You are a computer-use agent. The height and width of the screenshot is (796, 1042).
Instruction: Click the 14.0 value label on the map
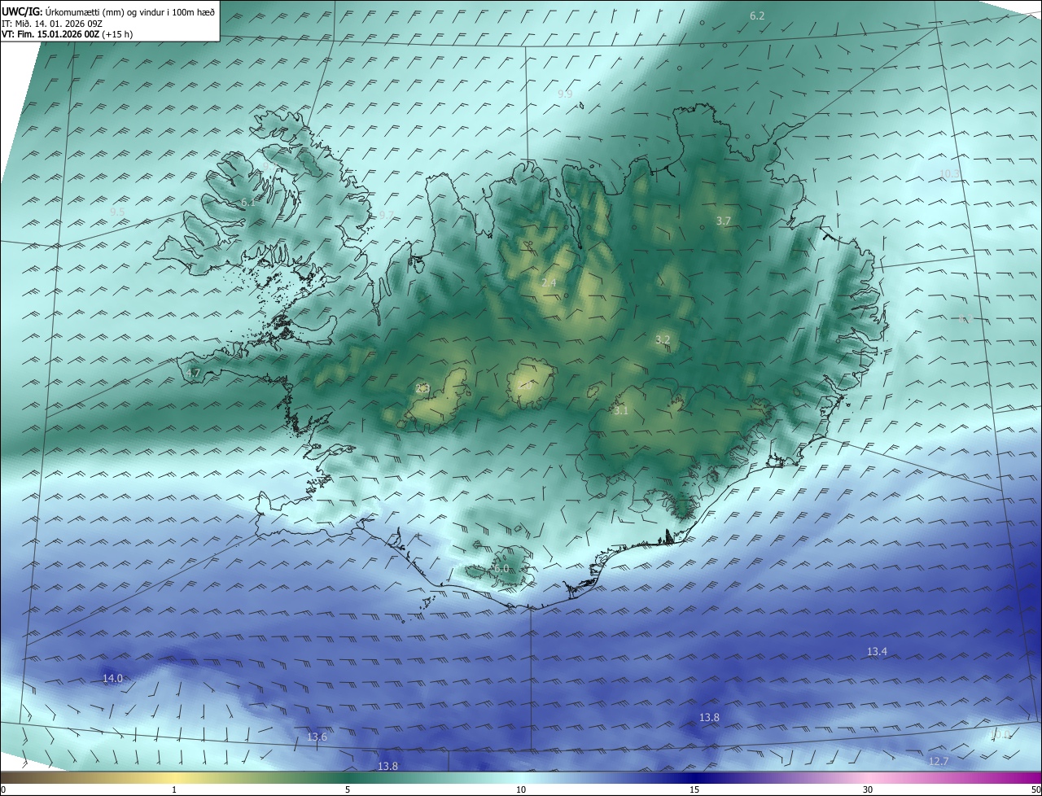click(x=112, y=679)
